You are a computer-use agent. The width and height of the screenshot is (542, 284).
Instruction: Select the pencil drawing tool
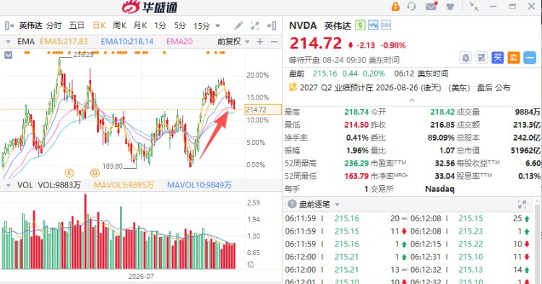(238, 25)
